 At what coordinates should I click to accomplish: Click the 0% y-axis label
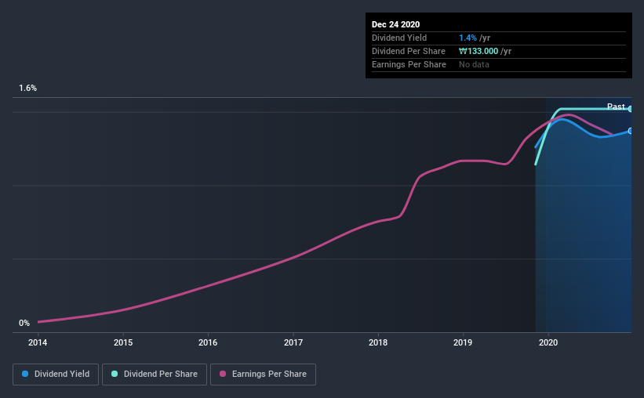[24, 324]
